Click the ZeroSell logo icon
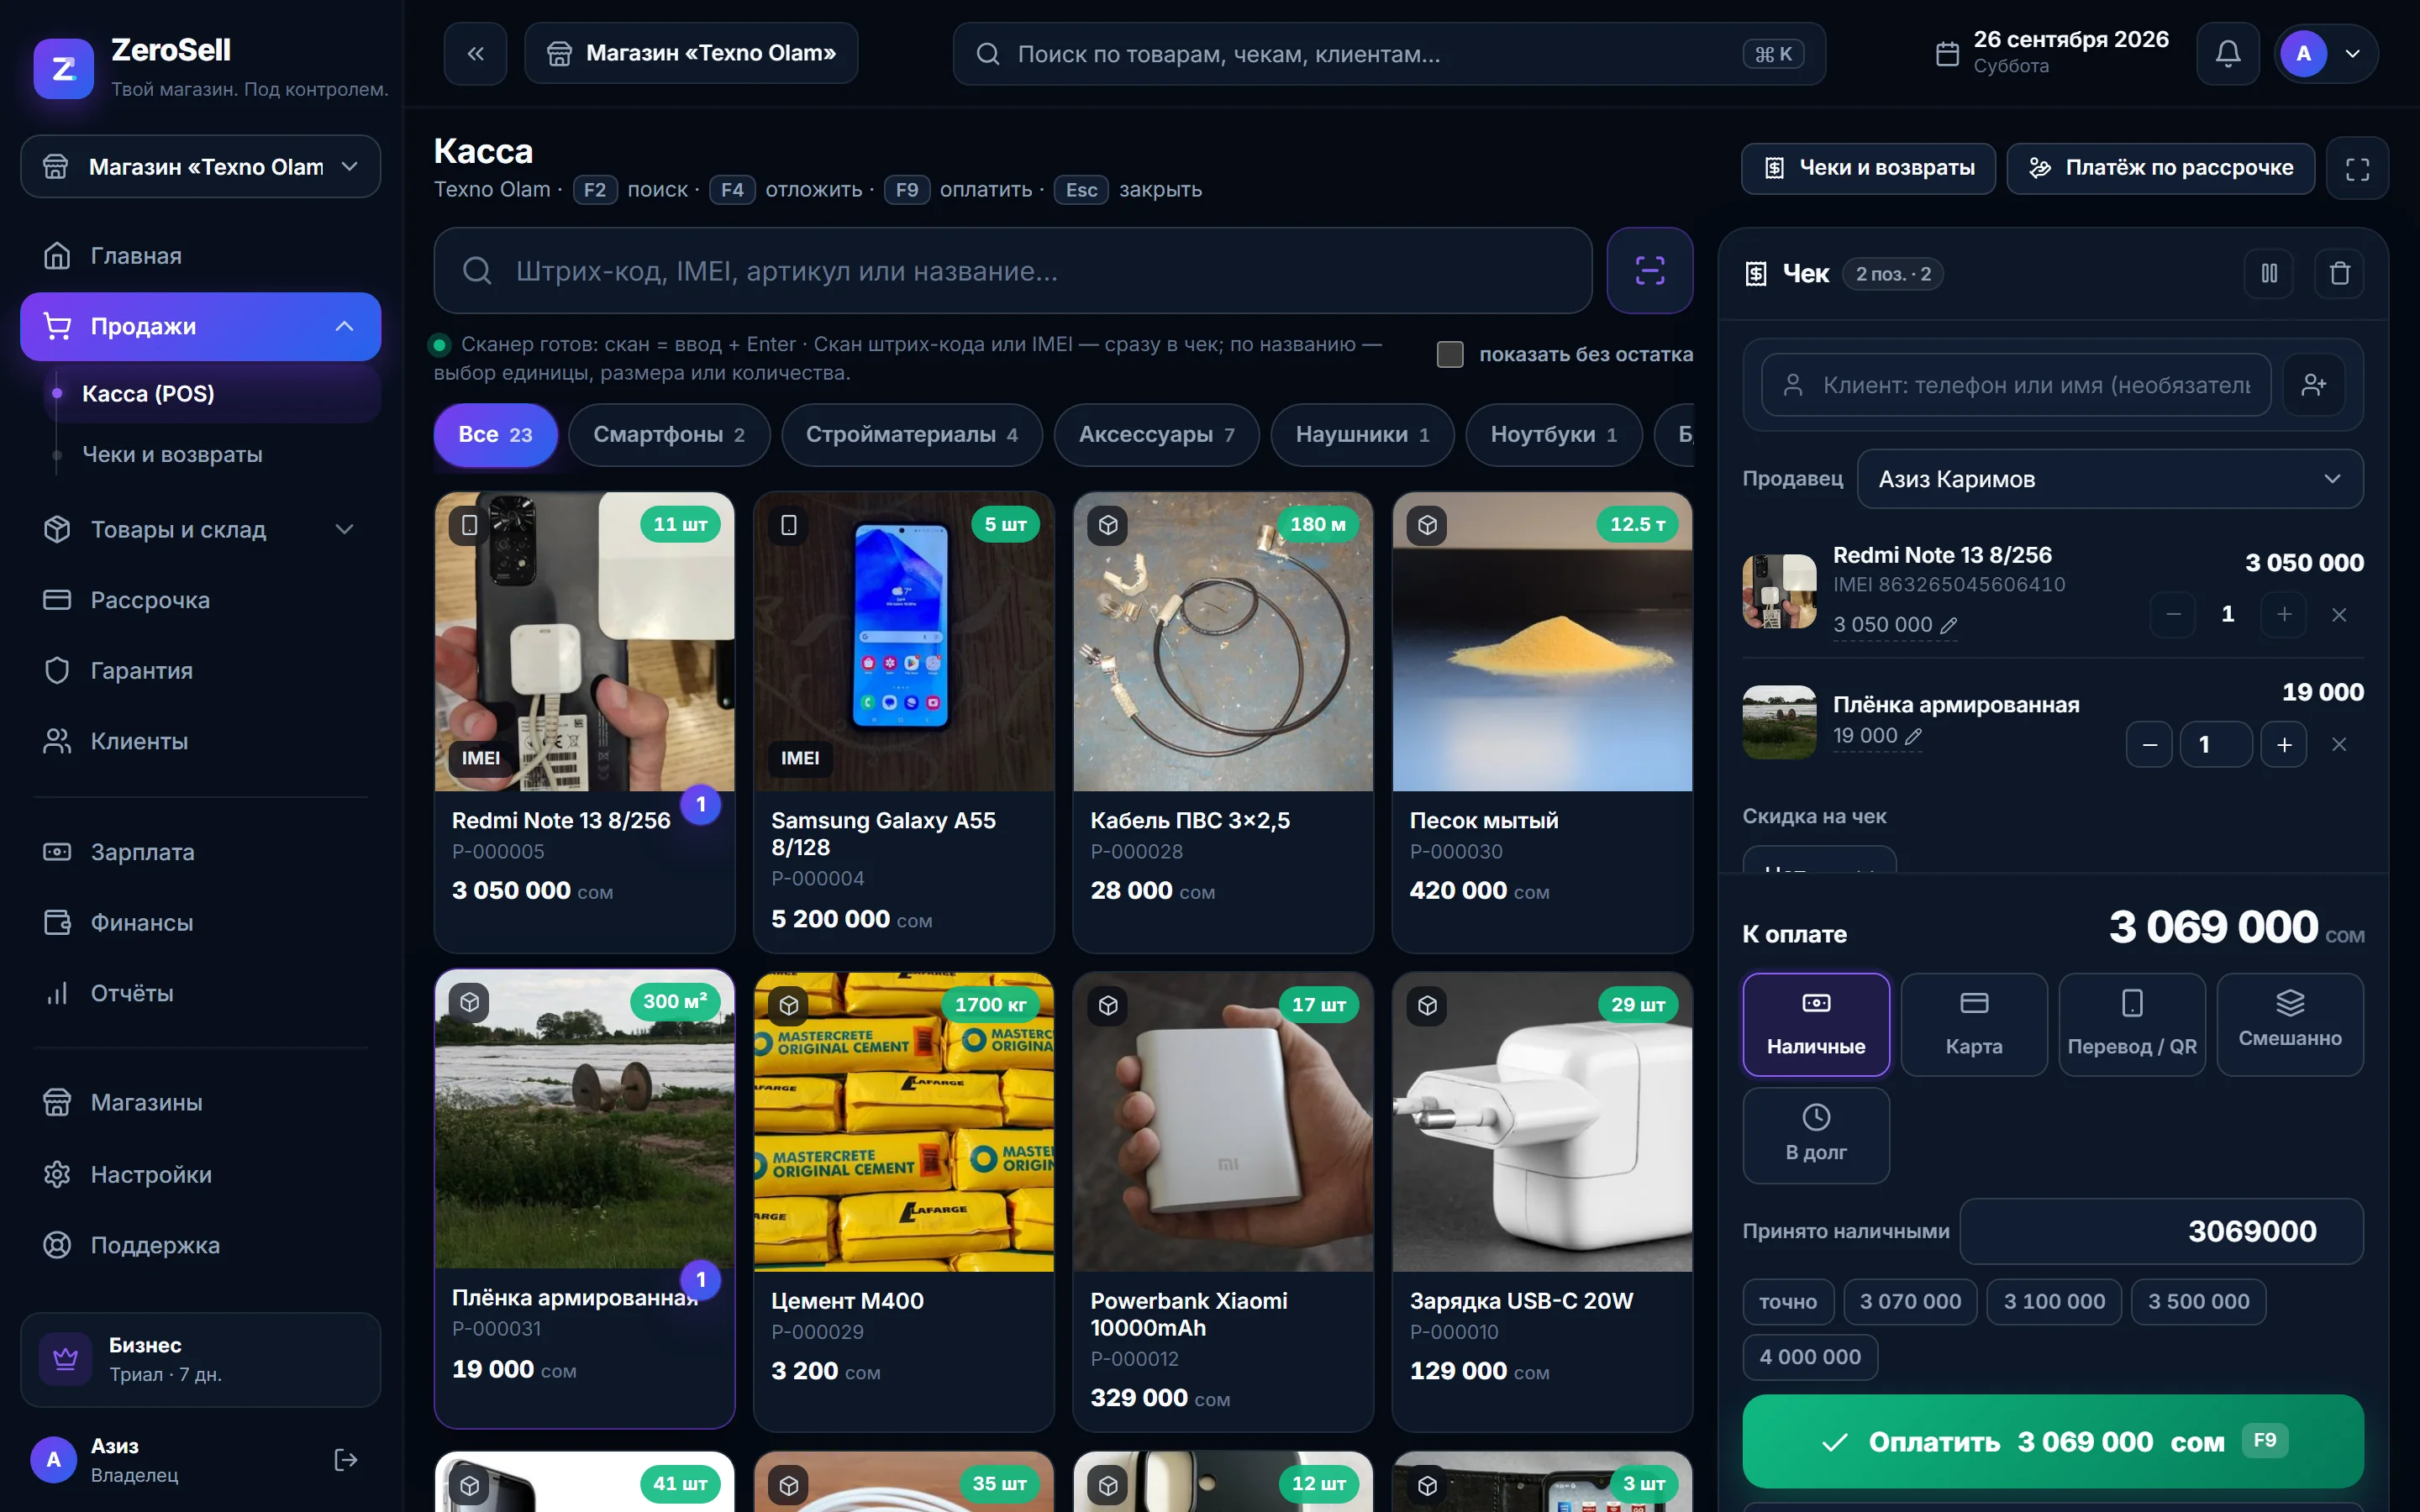Image resolution: width=2420 pixels, height=1512 pixels. coord(63,69)
